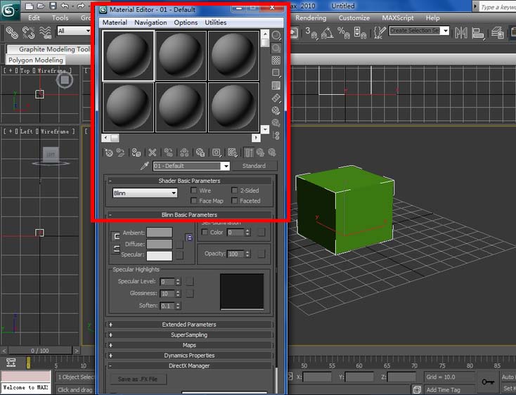Expand the Maps rollout
516x395 pixels.
coord(189,345)
